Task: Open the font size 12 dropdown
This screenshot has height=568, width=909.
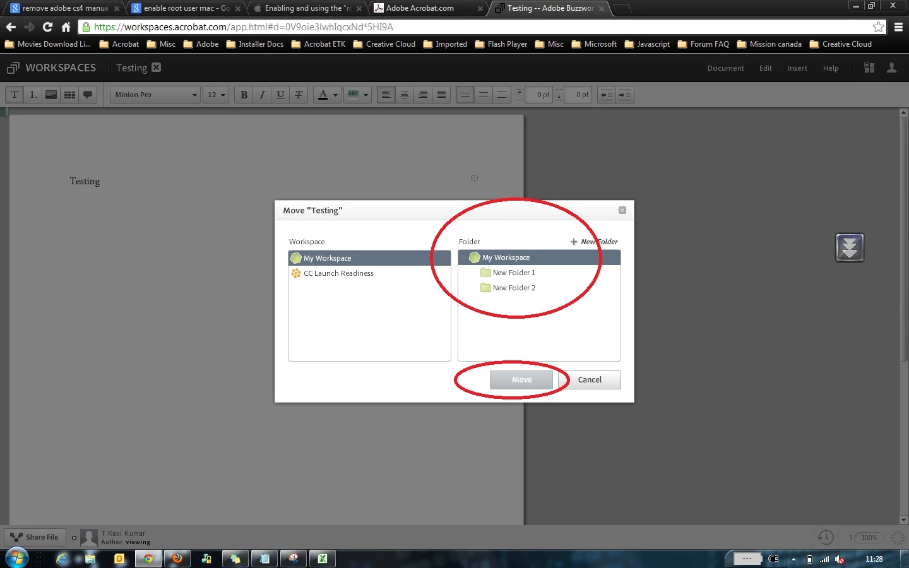Action: 216,95
